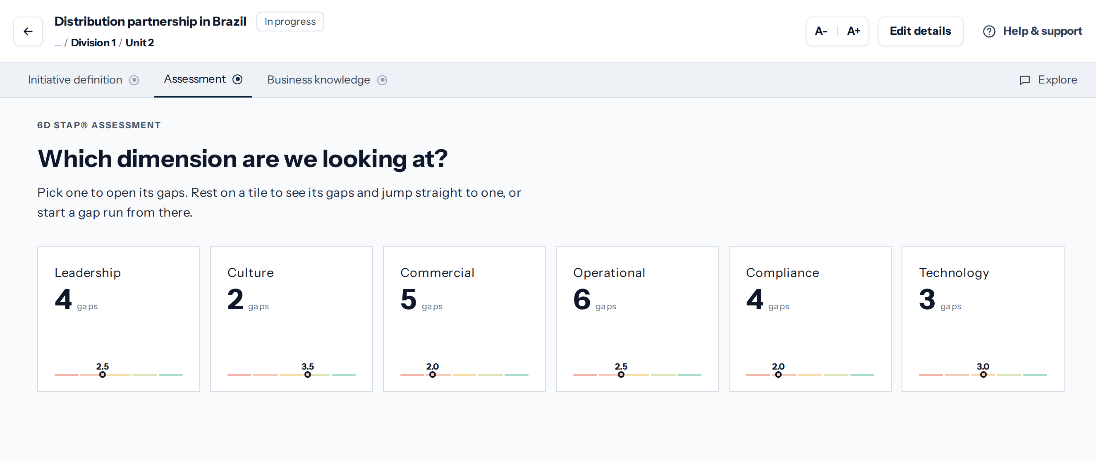Open the Culture dimension tile
The image size is (1096, 463).
[x=292, y=320]
